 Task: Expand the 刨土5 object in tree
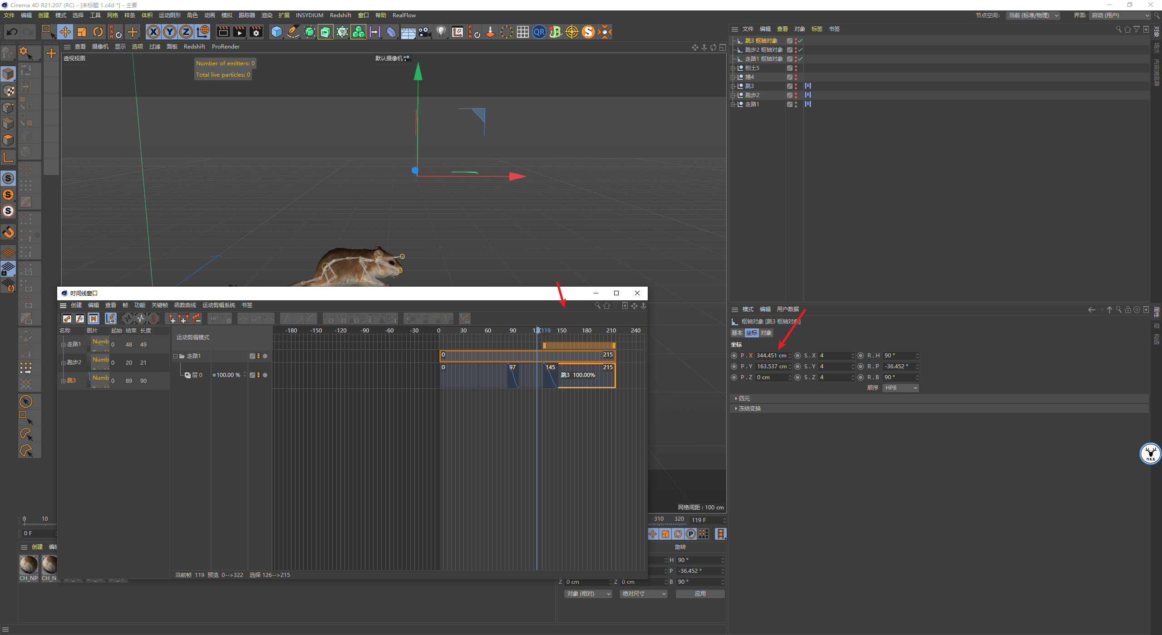733,68
